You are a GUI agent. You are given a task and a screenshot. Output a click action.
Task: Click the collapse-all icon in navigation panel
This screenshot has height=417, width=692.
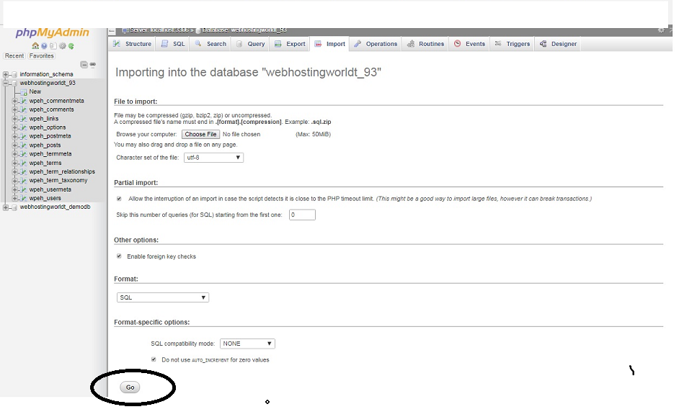84,65
